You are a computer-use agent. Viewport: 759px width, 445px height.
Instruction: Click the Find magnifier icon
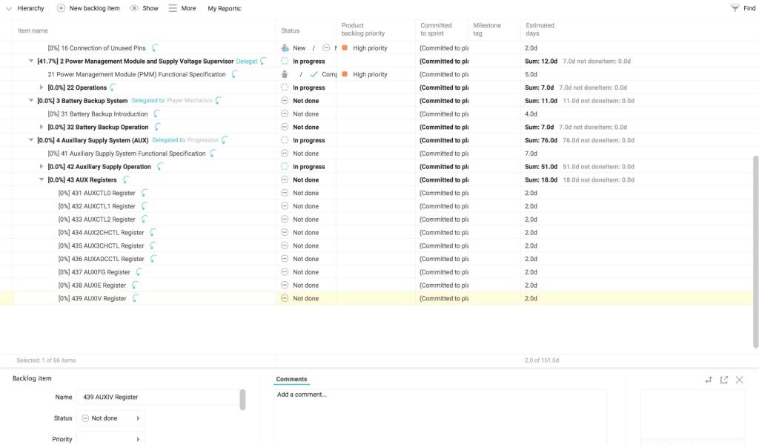pyautogui.click(x=735, y=8)
